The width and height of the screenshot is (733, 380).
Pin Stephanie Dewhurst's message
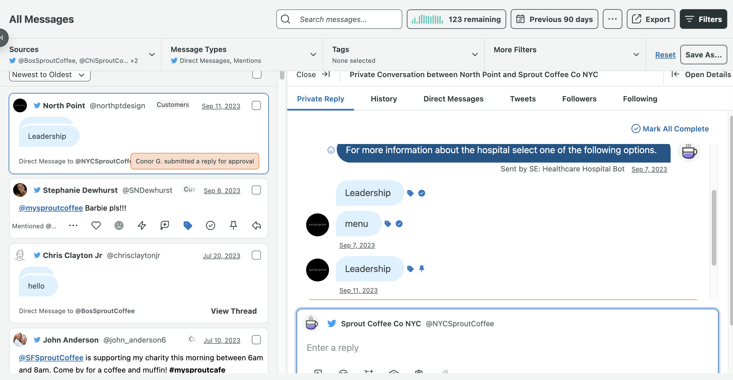pyautogui.click(x=233, y=225)
